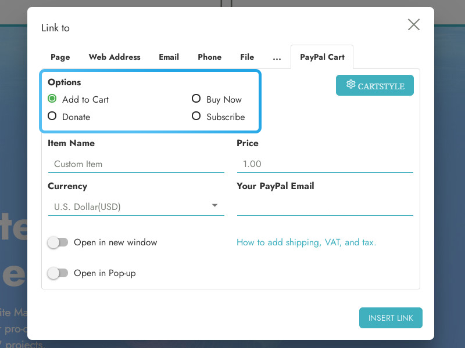The image size is (465, 348).
Task: Close the Link to dialog
Action: 413,24
